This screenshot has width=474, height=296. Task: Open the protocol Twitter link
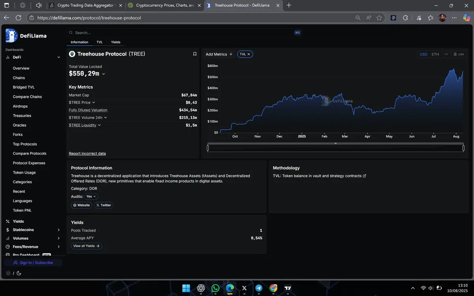[x=103, y=205]
